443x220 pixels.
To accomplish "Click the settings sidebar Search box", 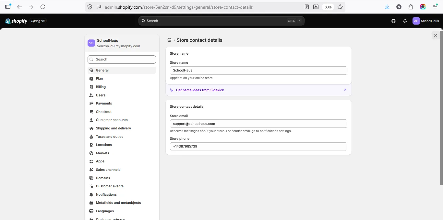I will pyautogui.click(x=122, y=60).
